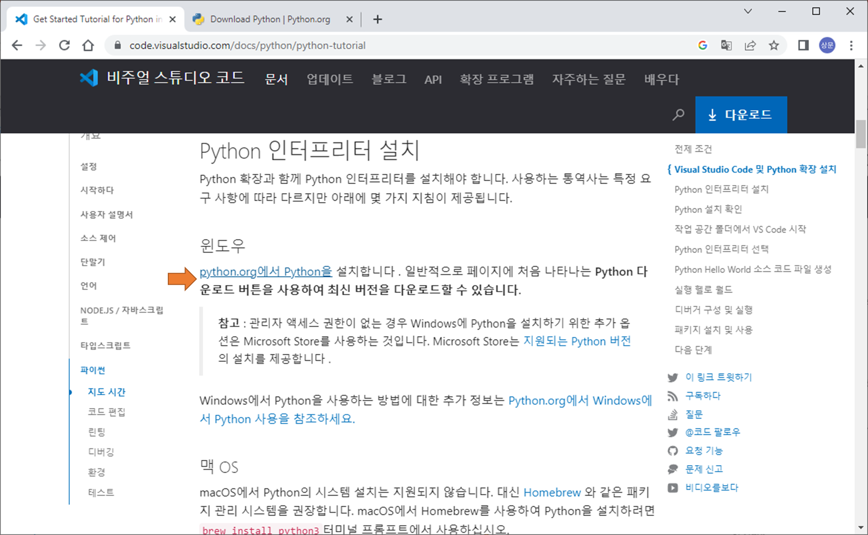Open the 블로그 nav item
Screen dimensions: 868x535
click(x=389, y=79)
